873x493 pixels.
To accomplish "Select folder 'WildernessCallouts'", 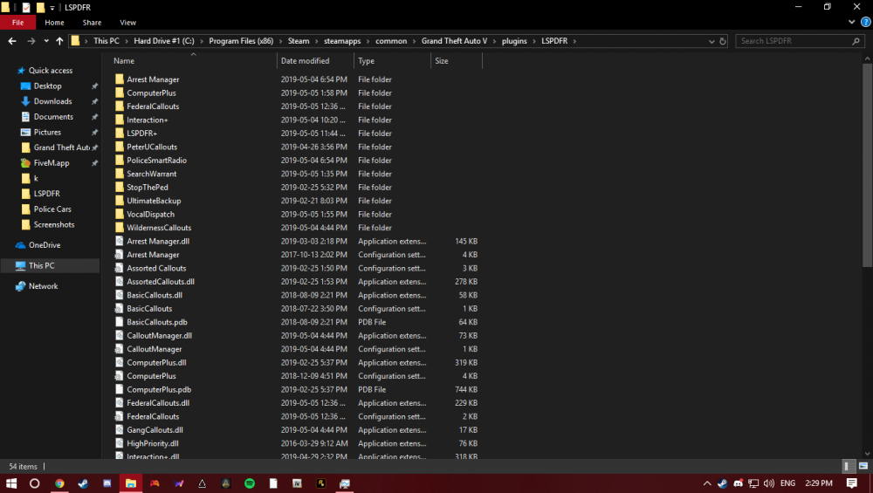I will point(159,228).
